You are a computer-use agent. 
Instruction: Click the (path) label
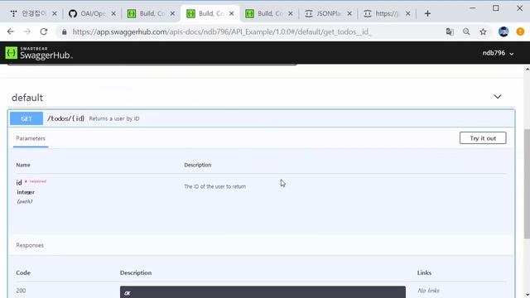(x=24, y=201)
